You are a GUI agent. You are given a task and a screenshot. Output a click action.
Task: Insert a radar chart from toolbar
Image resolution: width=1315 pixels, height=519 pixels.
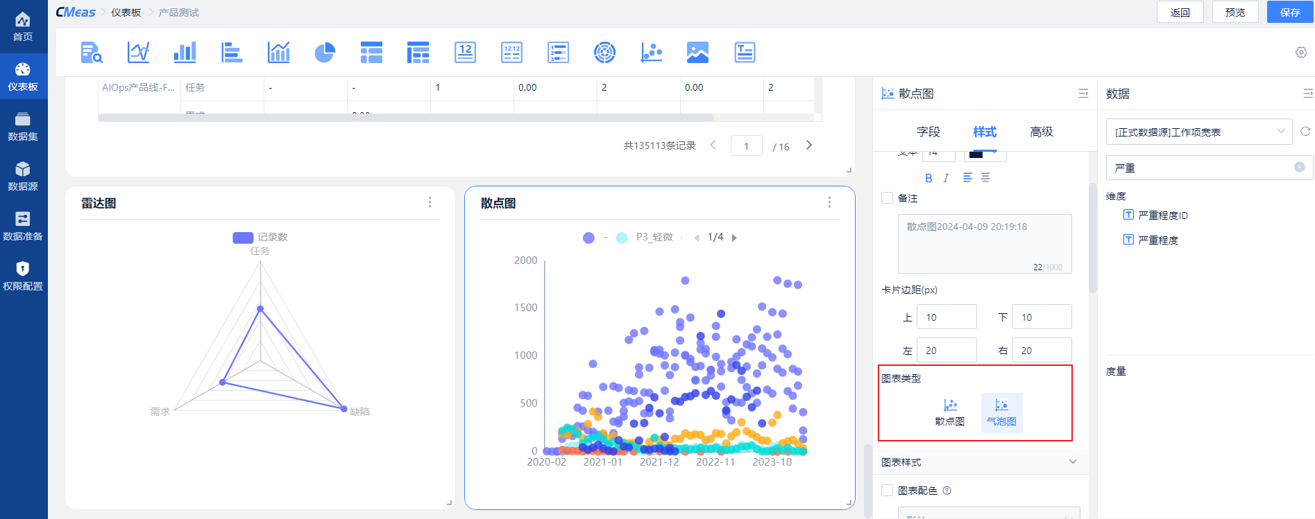(604, 53)
